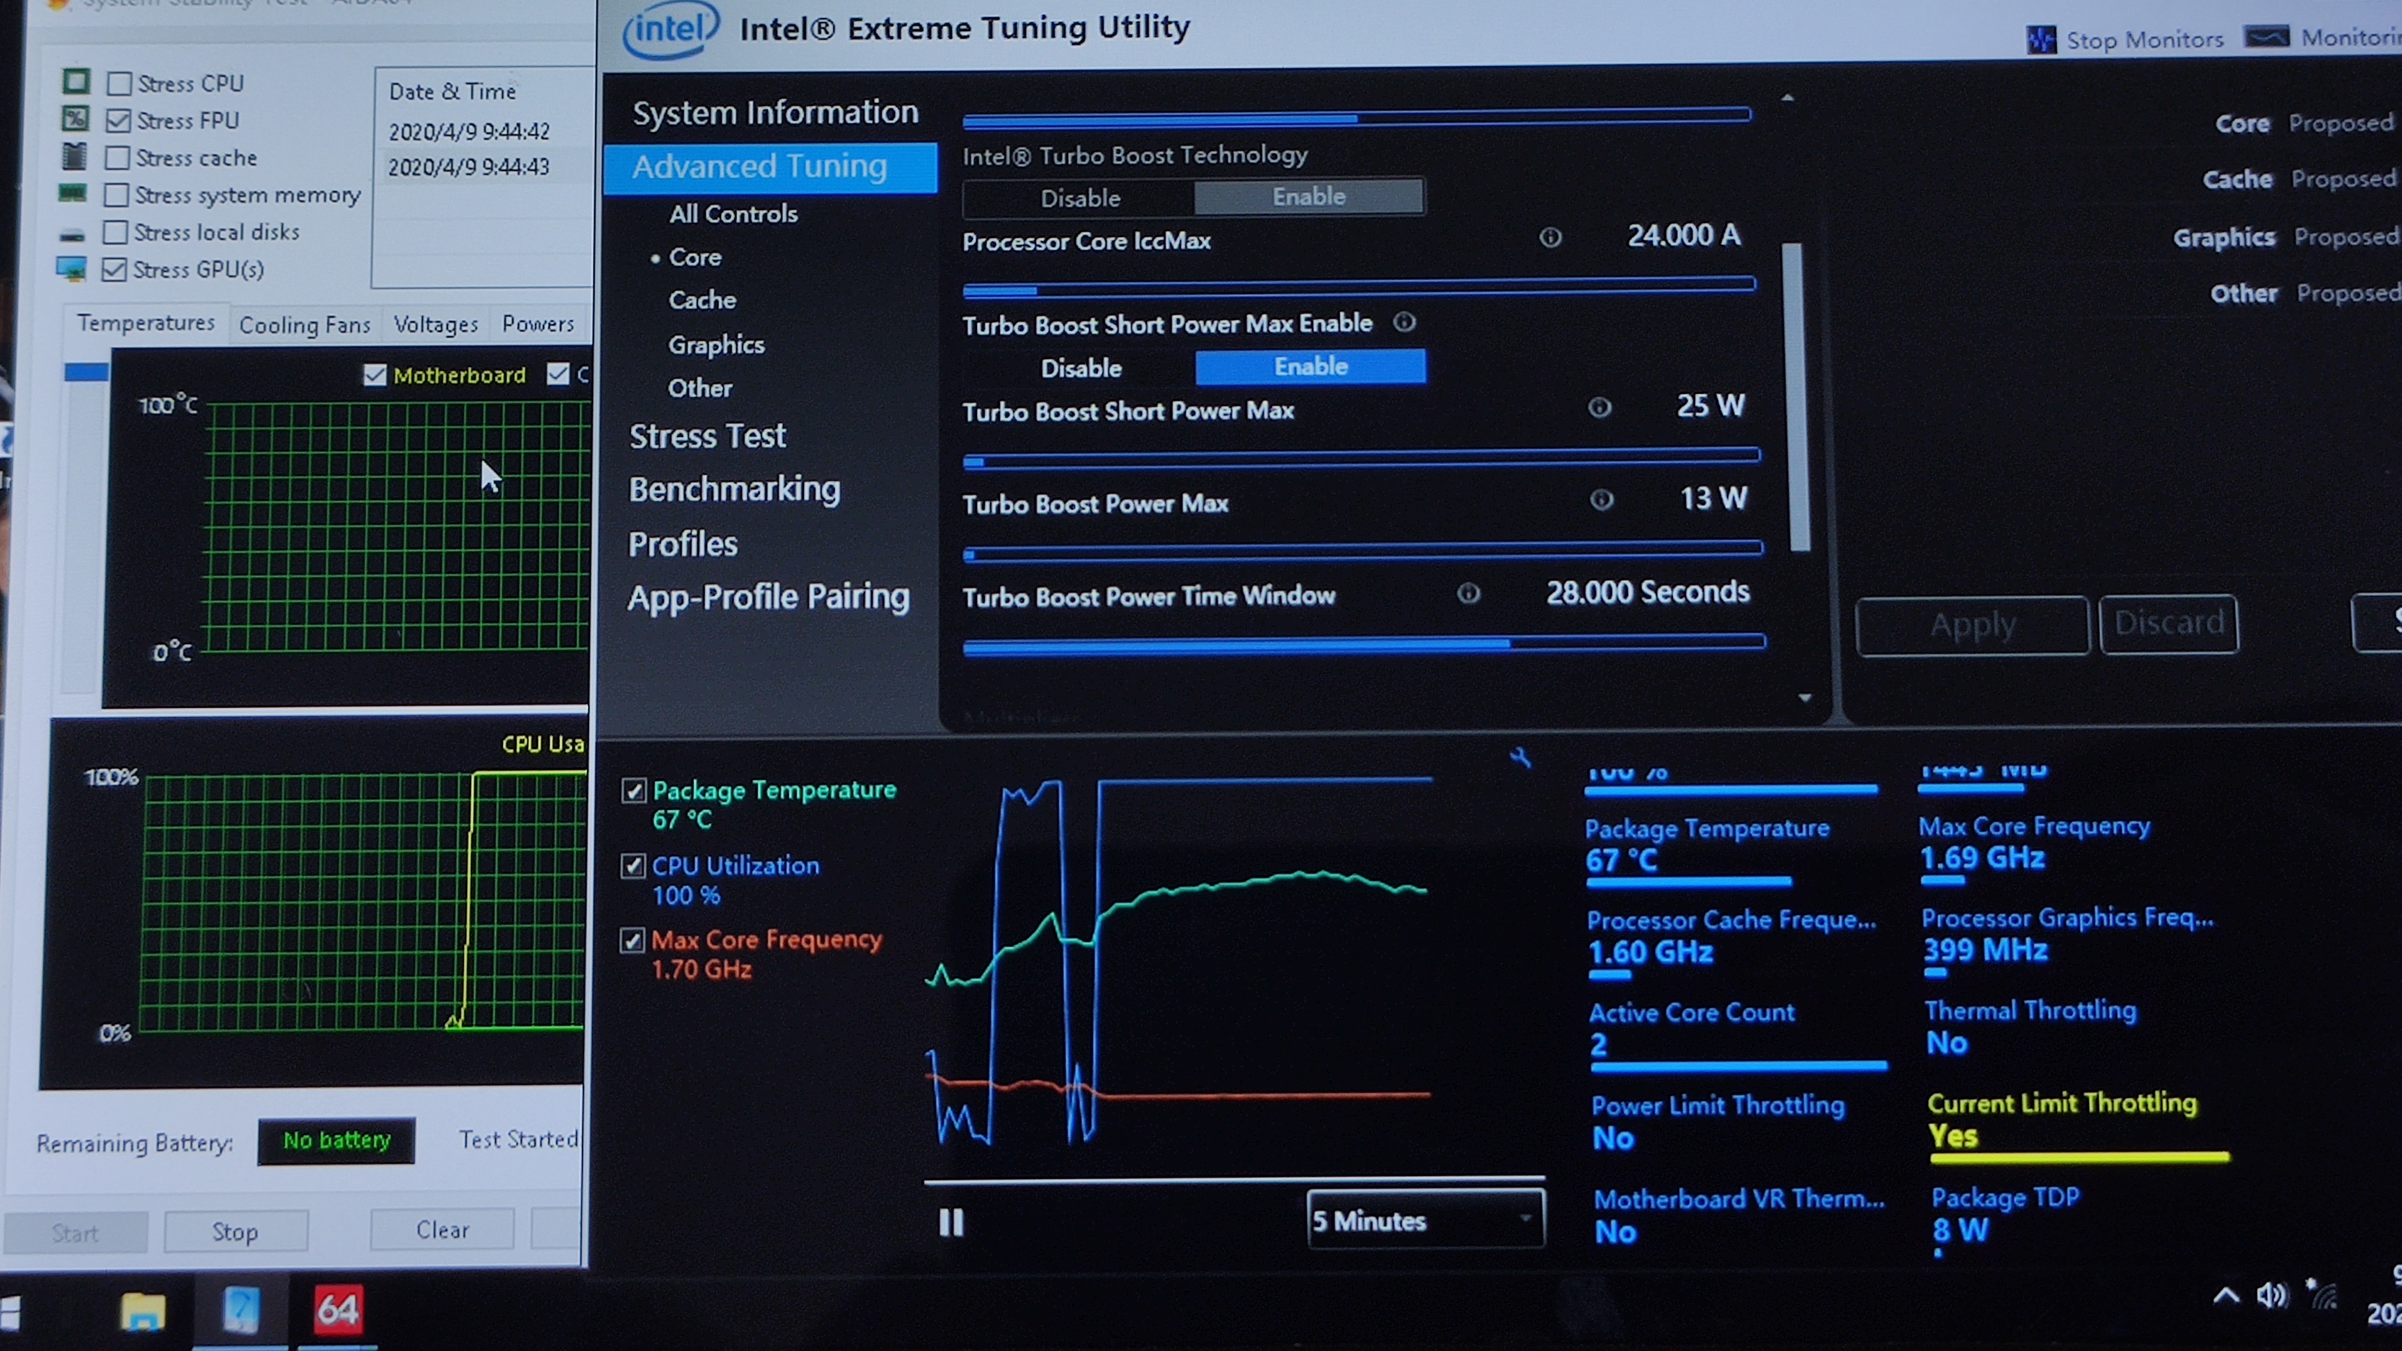Click the Discard button

2169,623
